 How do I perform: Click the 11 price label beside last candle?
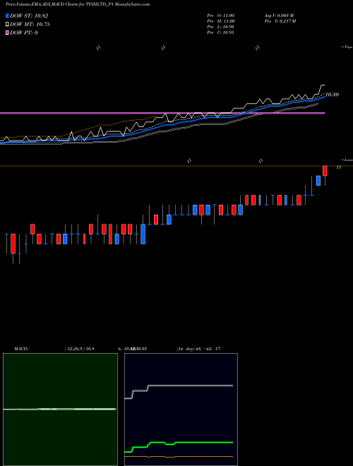coord(338,167)
